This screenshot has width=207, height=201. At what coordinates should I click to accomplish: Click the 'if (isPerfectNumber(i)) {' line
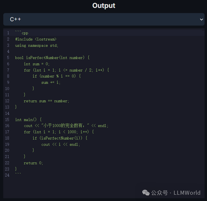[x=60, y=138]
